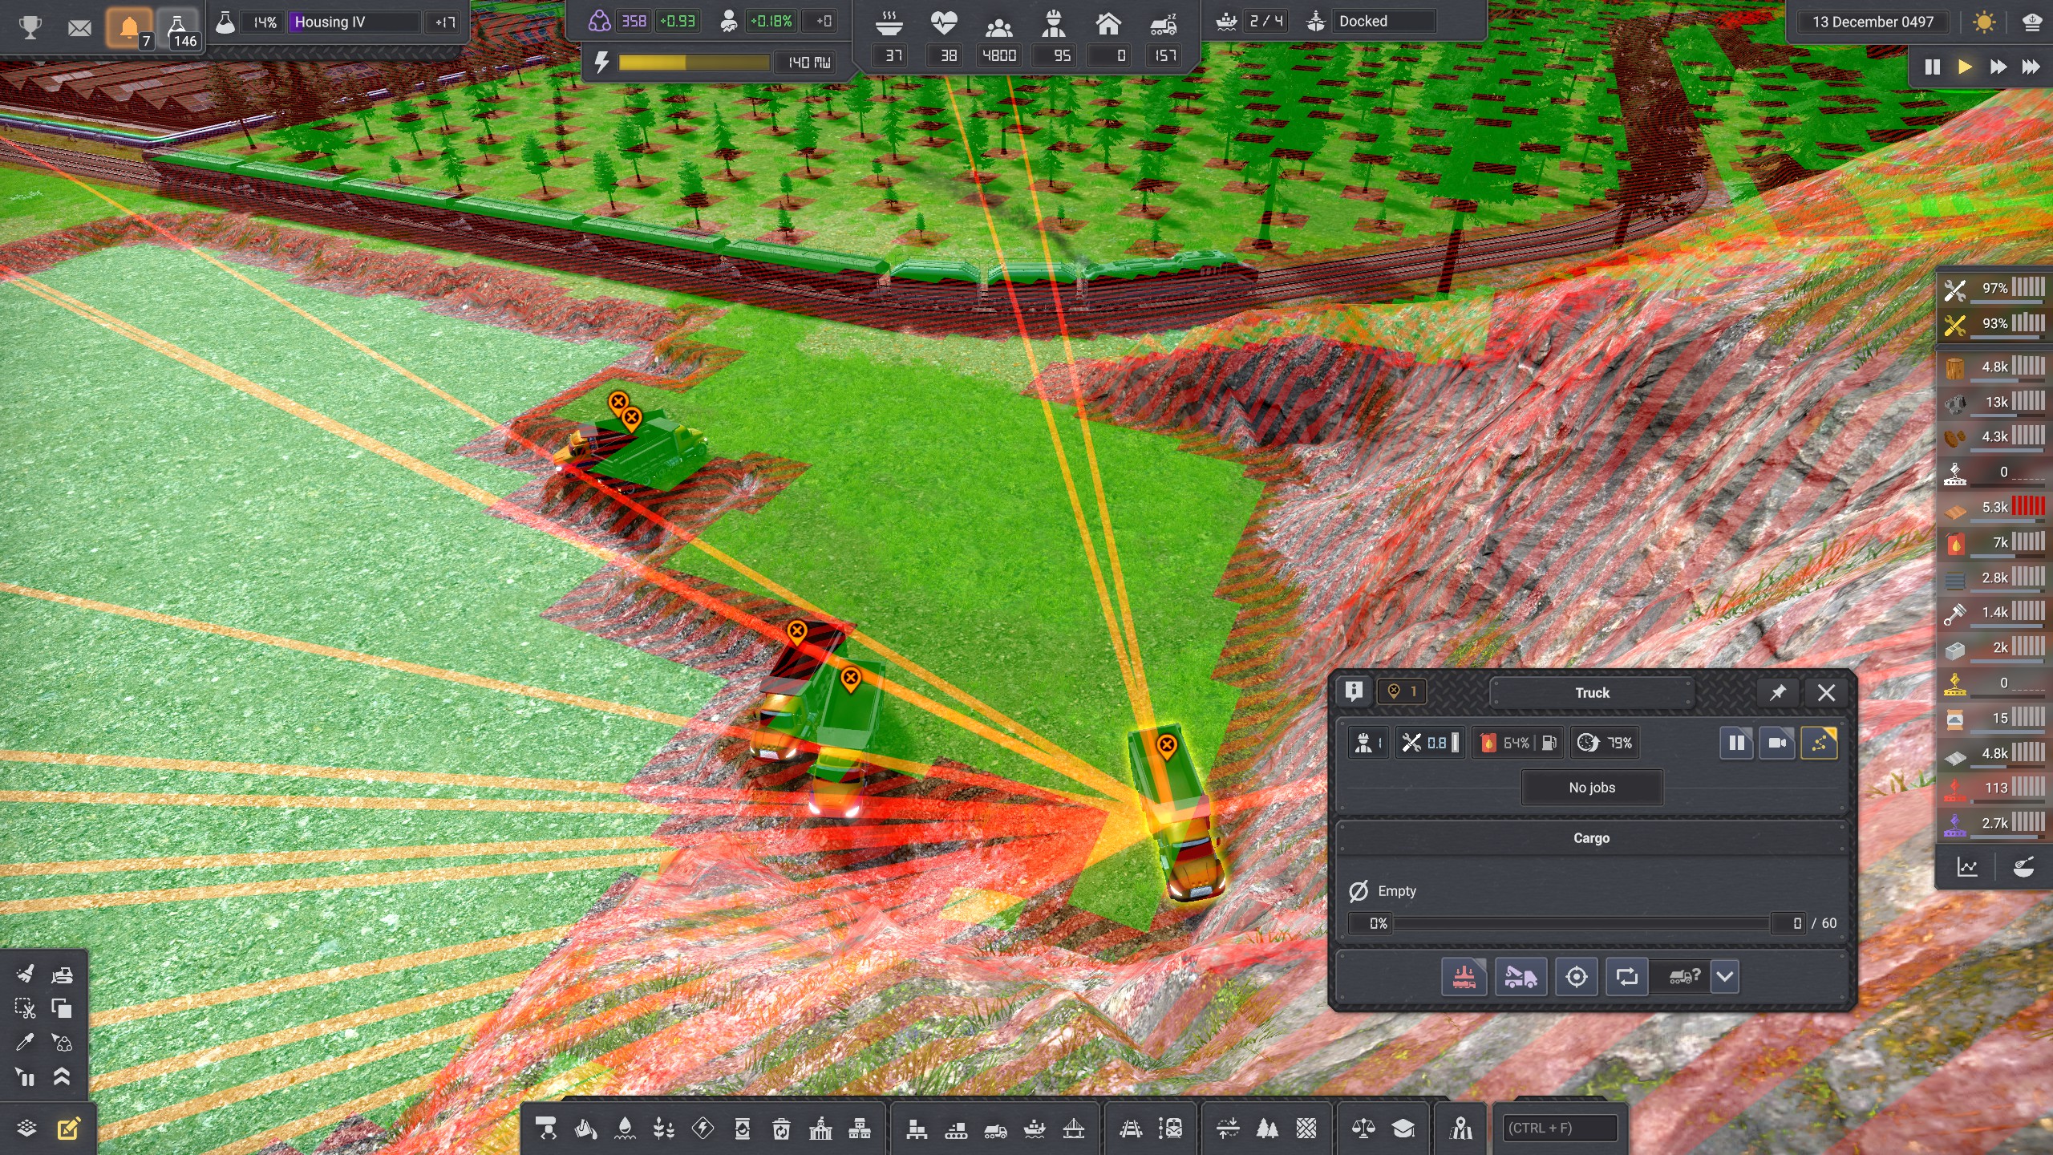Toggle the truck navigation path overlay
The height and width of the screenshot is (1155, 2053).
tap(1819, 743)
